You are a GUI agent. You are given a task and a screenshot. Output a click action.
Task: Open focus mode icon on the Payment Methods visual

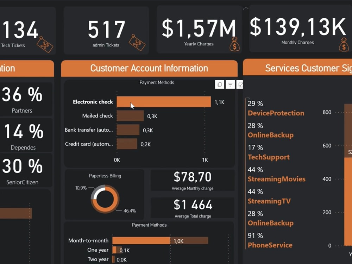click(240, 84)
